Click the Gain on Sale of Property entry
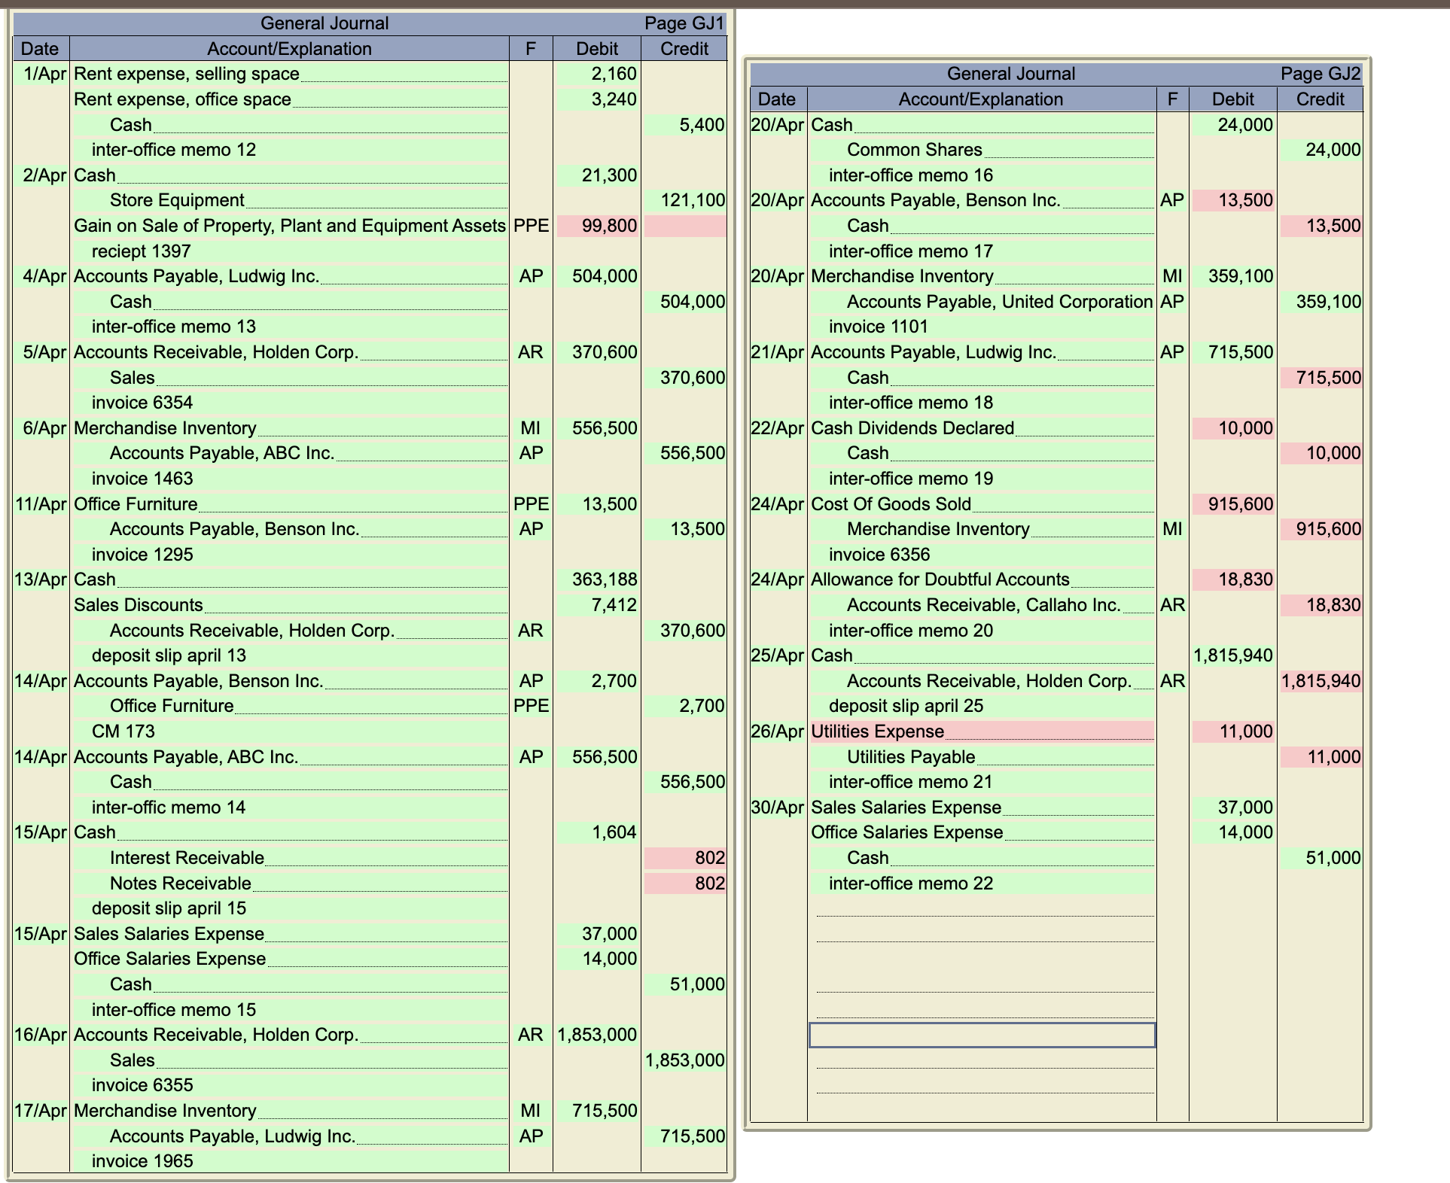The height and width of the screenshot is (1183, 1450). pyautogui.click(x=288, y=224)
